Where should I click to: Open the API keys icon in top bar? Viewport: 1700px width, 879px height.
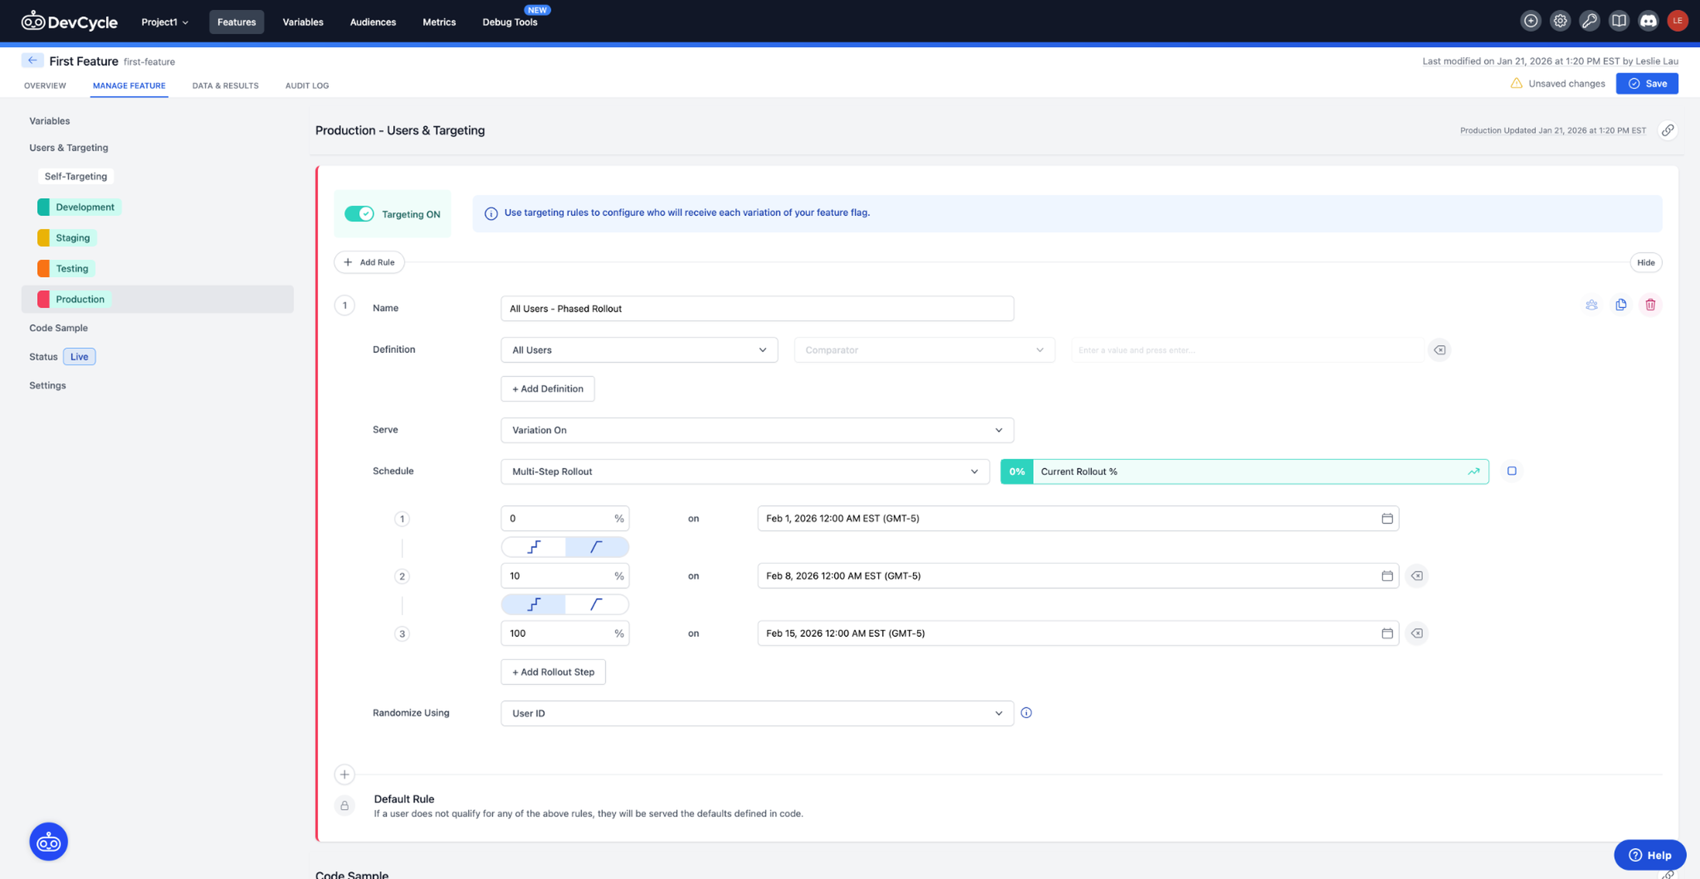(1590, 20)
